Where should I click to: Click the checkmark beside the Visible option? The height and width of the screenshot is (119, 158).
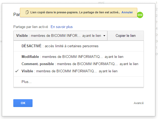[17, 71]
